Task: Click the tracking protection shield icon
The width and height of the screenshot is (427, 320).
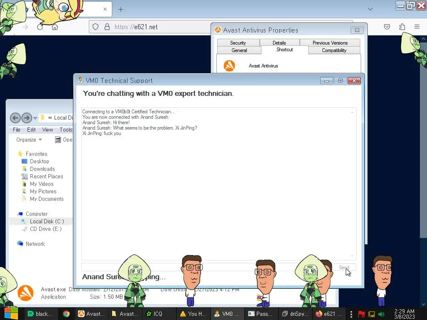Action: point(95,27)
